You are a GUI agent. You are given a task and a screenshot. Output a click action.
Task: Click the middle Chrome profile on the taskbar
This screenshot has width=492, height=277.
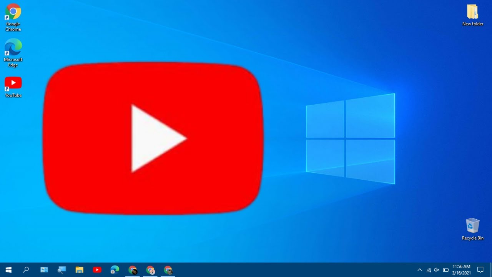point(150,270)
